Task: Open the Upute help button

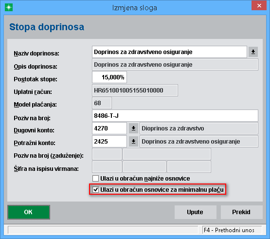Action: point(195,212)
